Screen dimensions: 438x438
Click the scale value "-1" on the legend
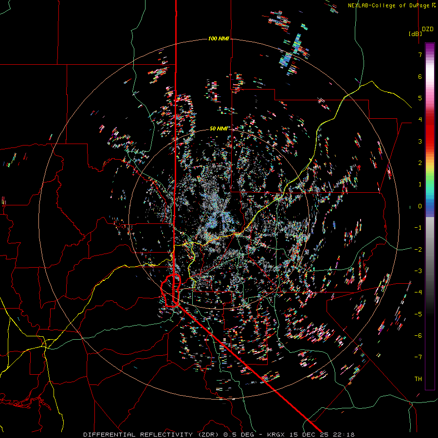tap(418, 228)
